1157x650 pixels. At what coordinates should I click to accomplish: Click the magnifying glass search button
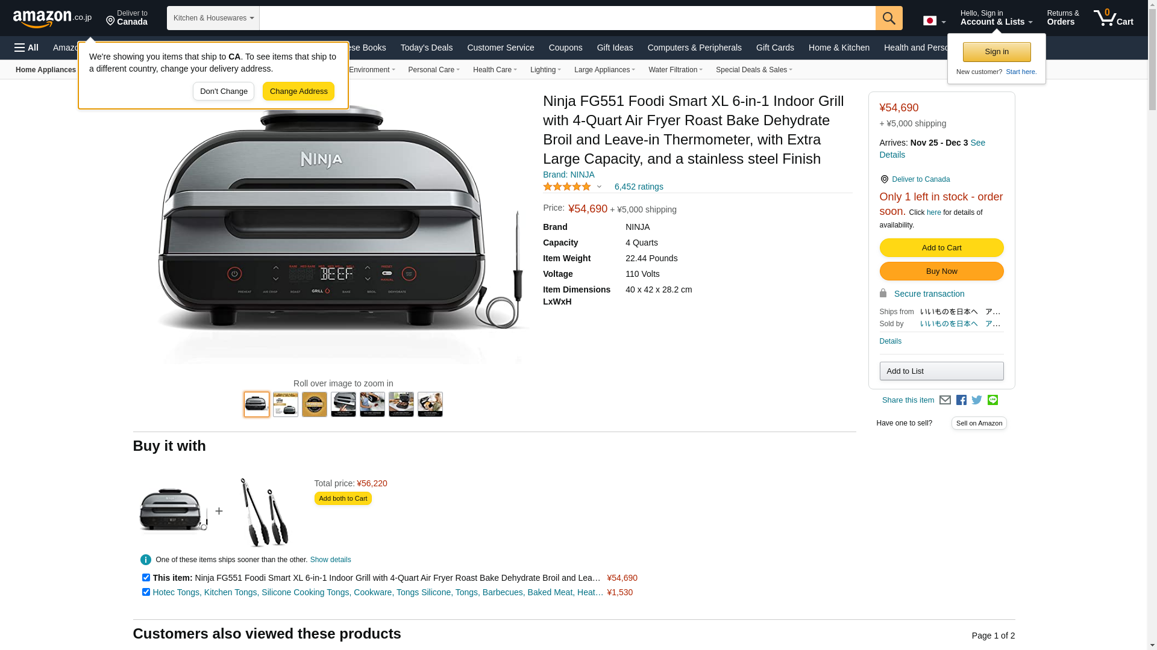(x=889, y=18)
